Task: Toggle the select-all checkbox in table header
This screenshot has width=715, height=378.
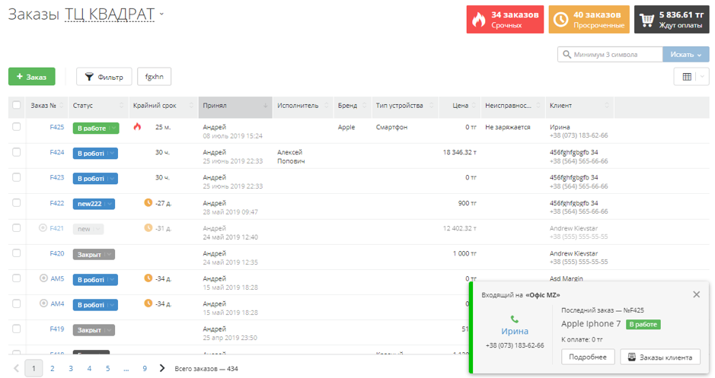Action: (17, 106)
